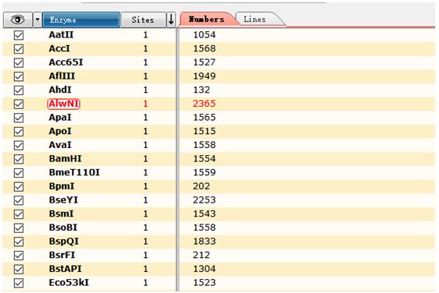Click the down-arrow sort button after Sites
Image resolution: width=439 pixels, height=293 pixels.
[171, 19]
